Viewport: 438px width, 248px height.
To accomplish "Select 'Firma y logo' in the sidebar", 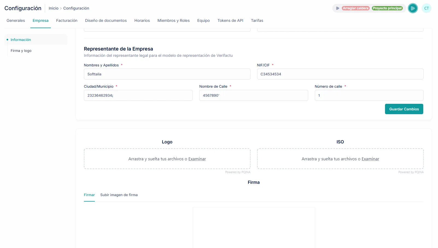I will coord(21,51).
